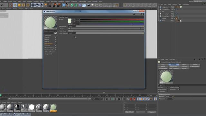
Task: Collapse the Rounded corners section
Action: pos(160,94)
